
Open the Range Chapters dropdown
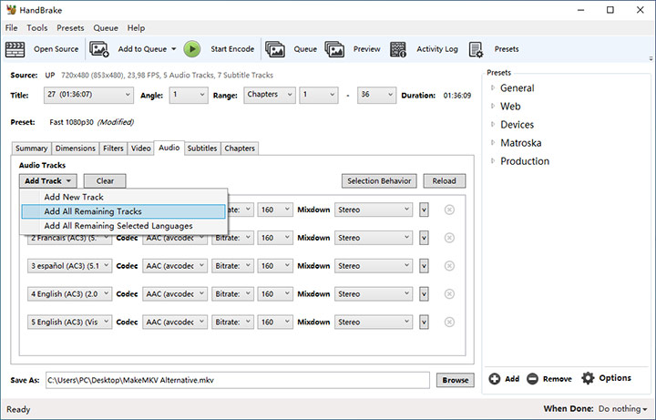(270, 95)
